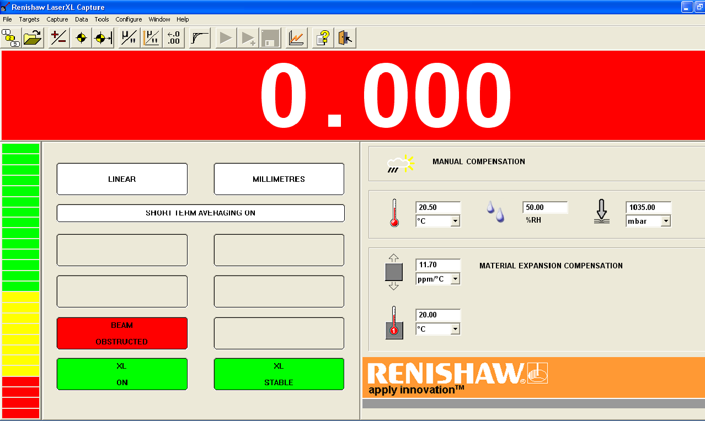
Task: Click the LINEAR measurement mode button
Action: pyautogui.click(x=122, y=179)
